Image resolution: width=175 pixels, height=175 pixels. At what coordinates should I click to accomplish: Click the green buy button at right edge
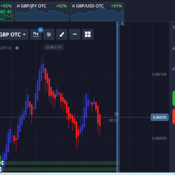pyautogui.click(x=174, y=98)
